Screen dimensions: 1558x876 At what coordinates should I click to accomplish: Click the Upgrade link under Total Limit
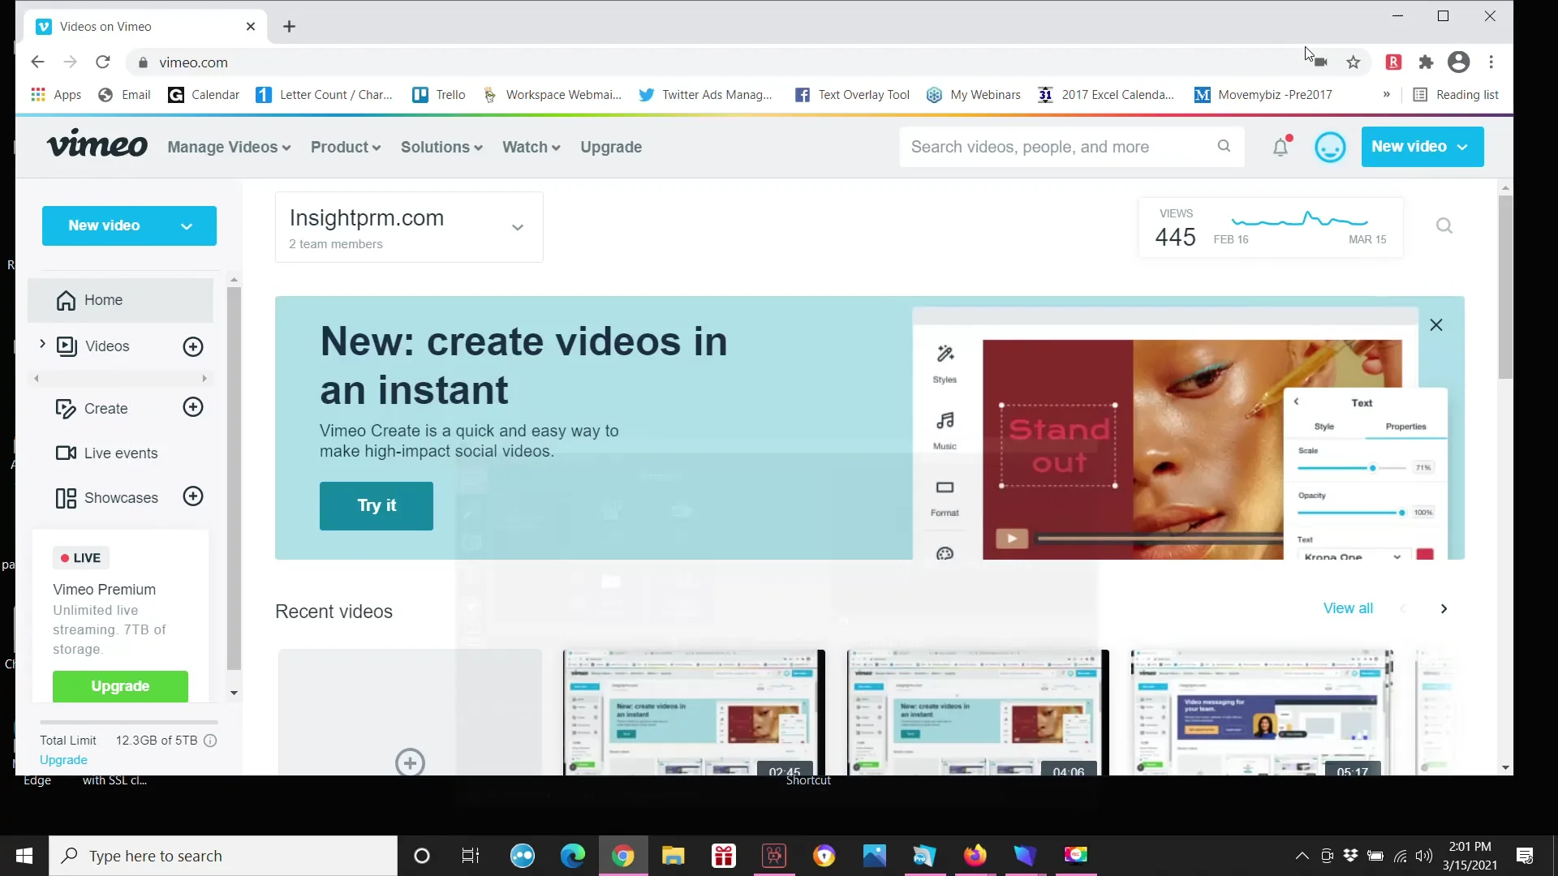pos(63,760)
